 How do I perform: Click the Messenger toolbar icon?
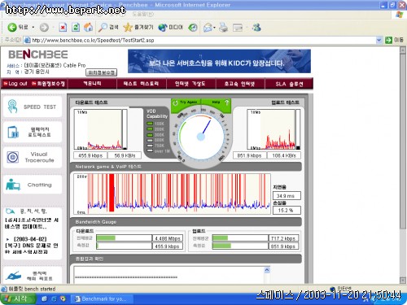click(256, 28)
